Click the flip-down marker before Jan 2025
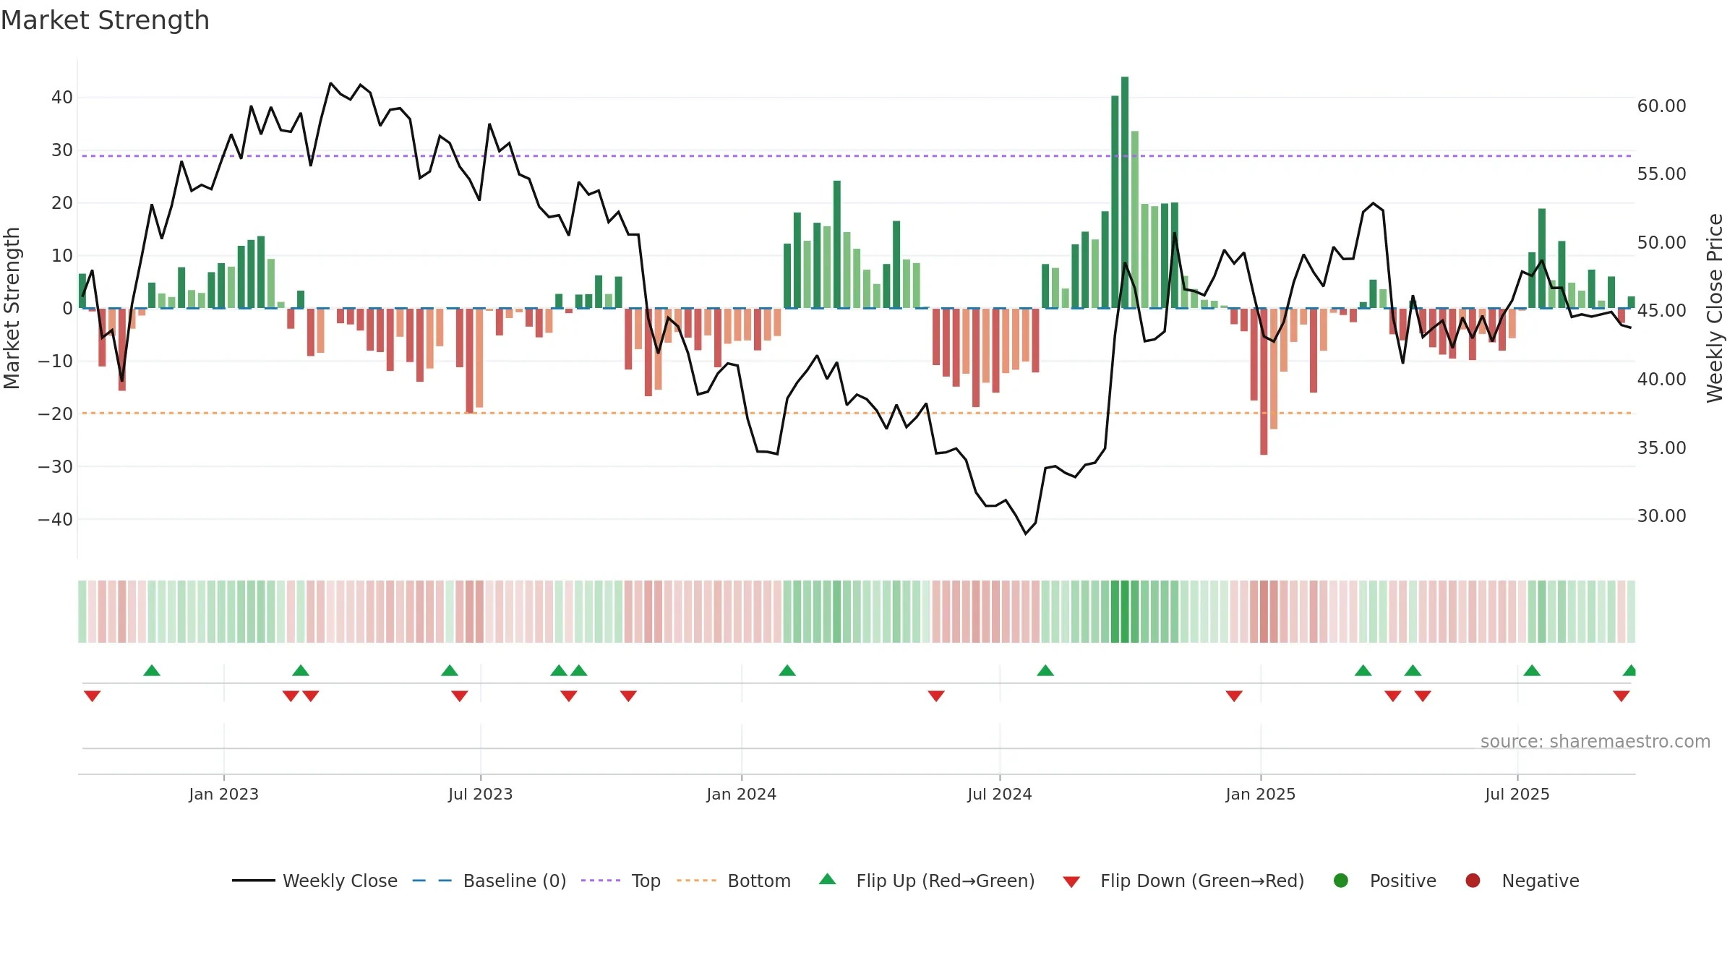The width and height of the screenshot is (1735, 976). tap(1234, 695)
